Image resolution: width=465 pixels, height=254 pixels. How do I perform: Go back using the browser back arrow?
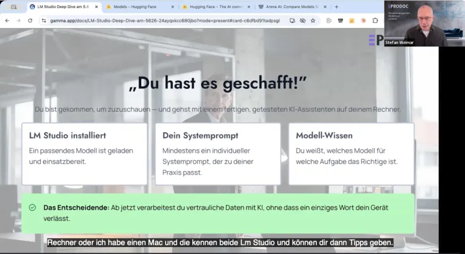pos(7,20)
